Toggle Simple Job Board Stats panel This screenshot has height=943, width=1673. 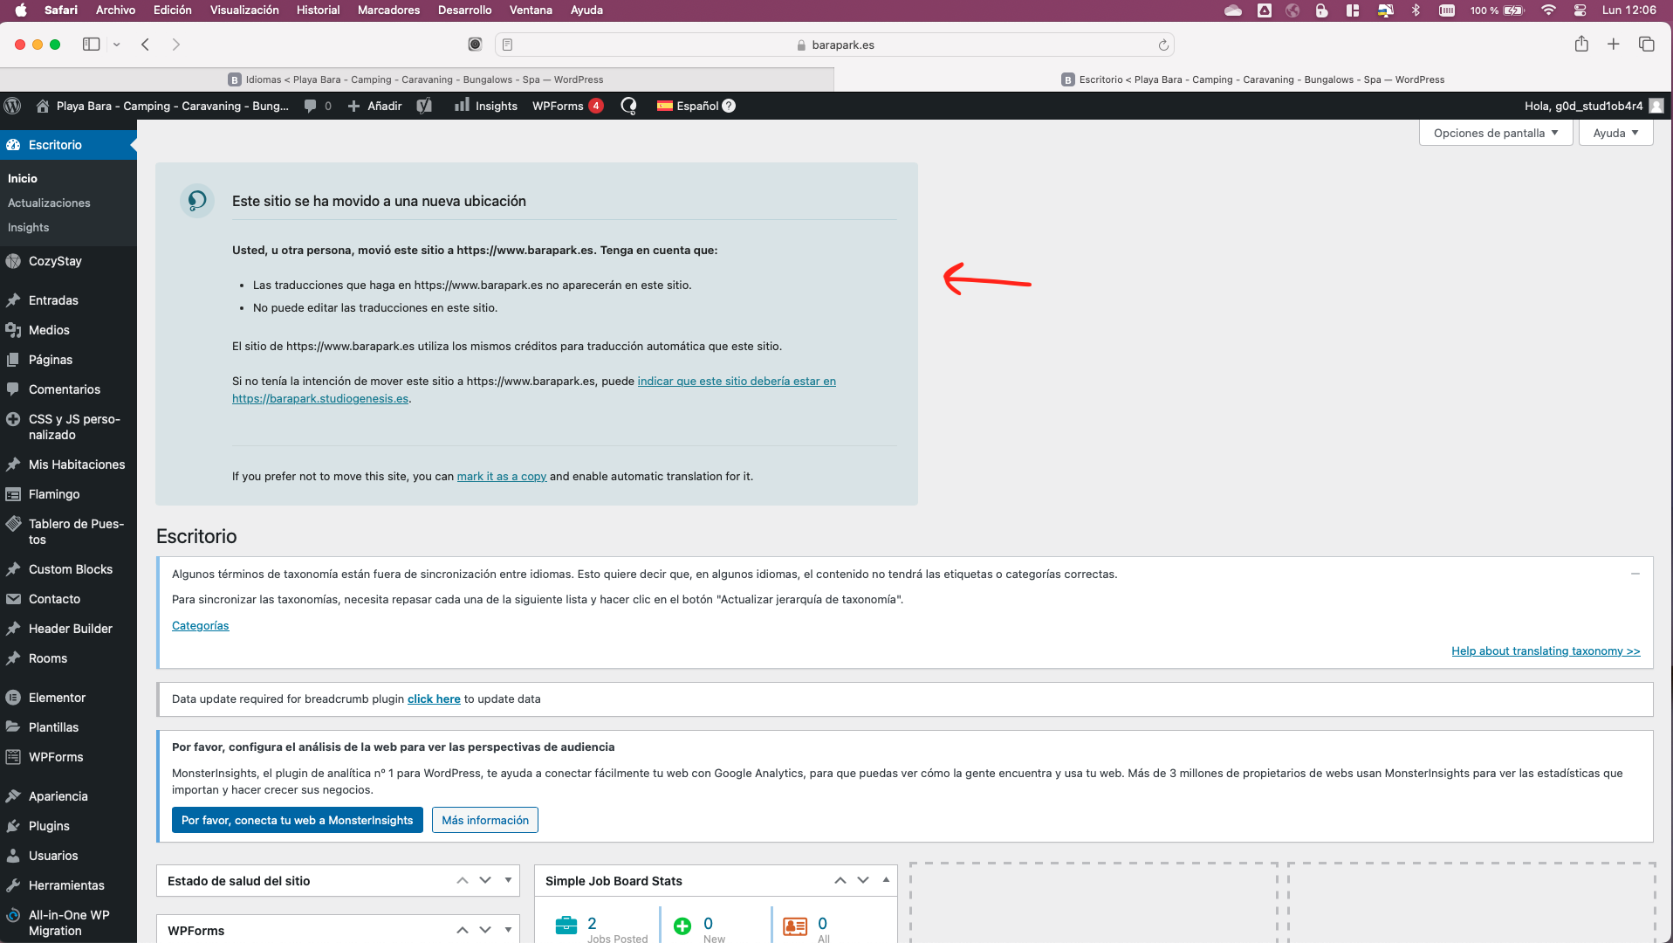pyautogui.click(x=886, y=880)
